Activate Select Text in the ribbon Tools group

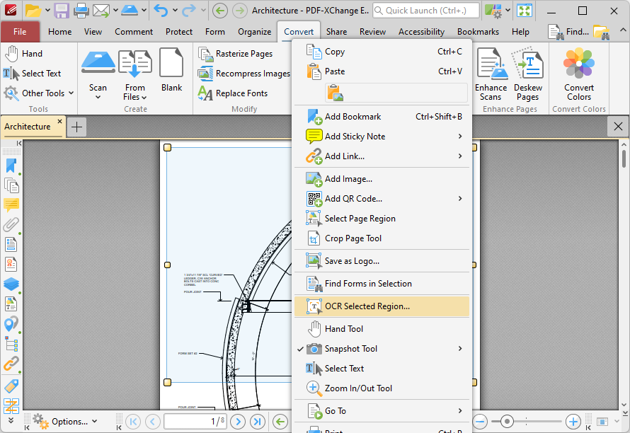click(x=32, y=74)
